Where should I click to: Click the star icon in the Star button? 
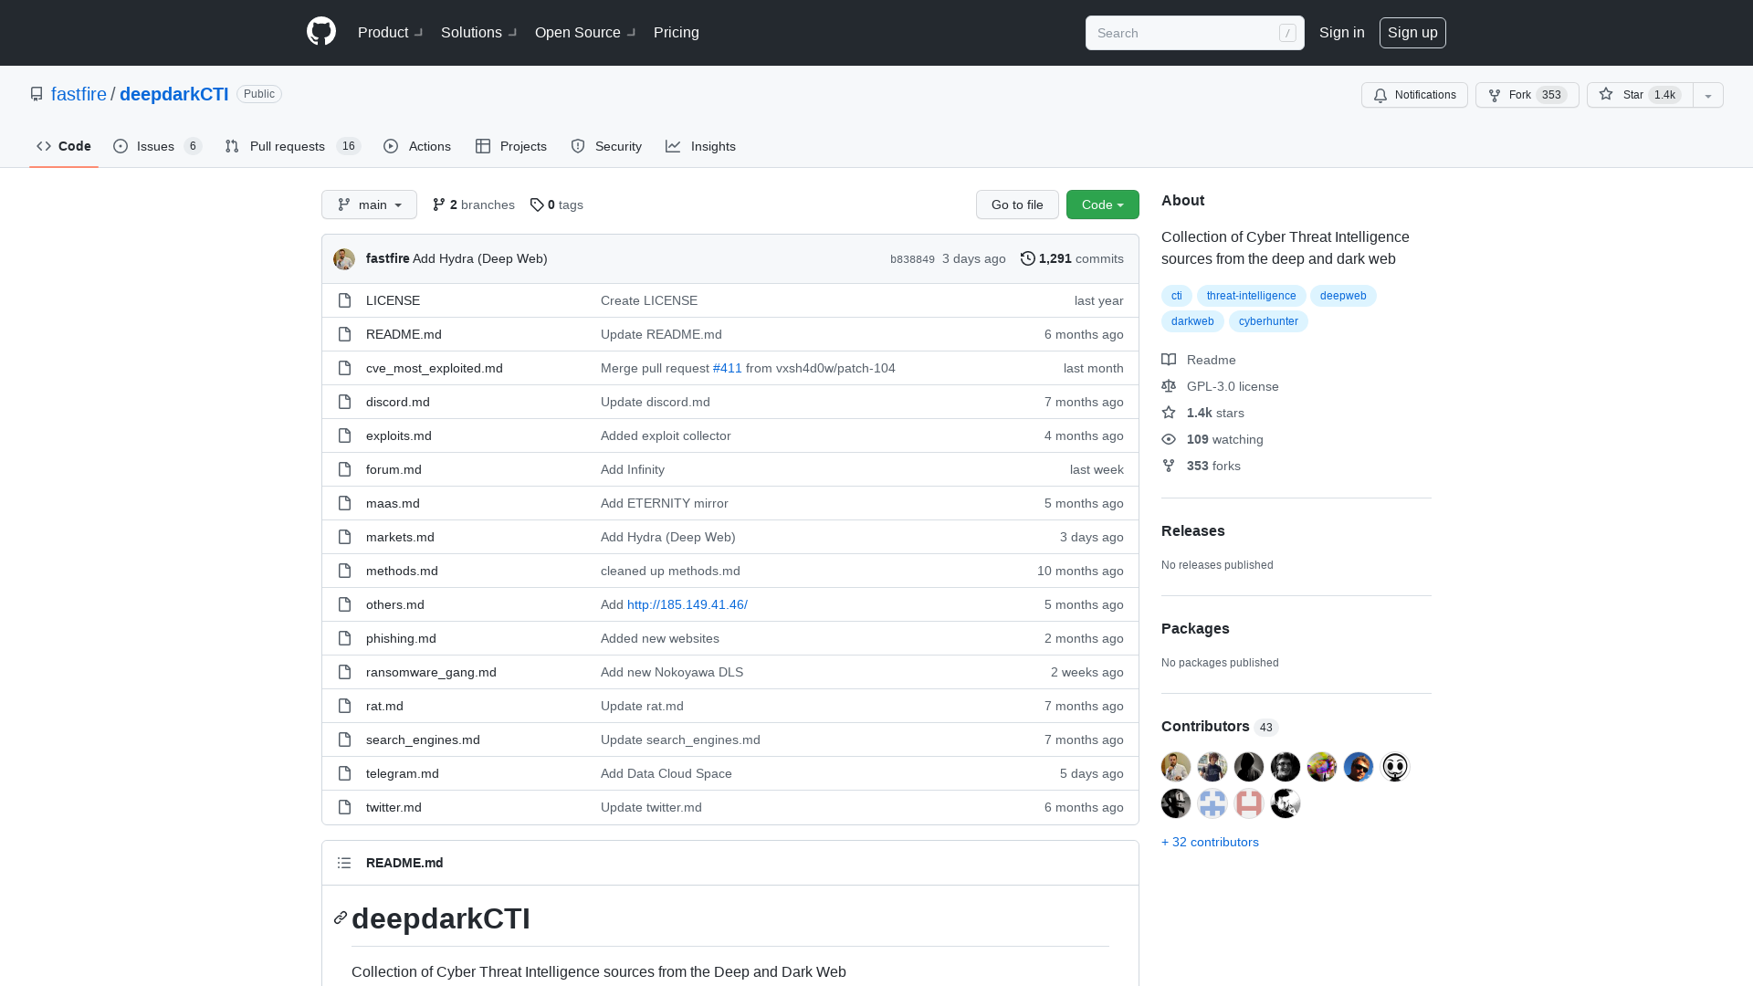tap(1606, 94)
